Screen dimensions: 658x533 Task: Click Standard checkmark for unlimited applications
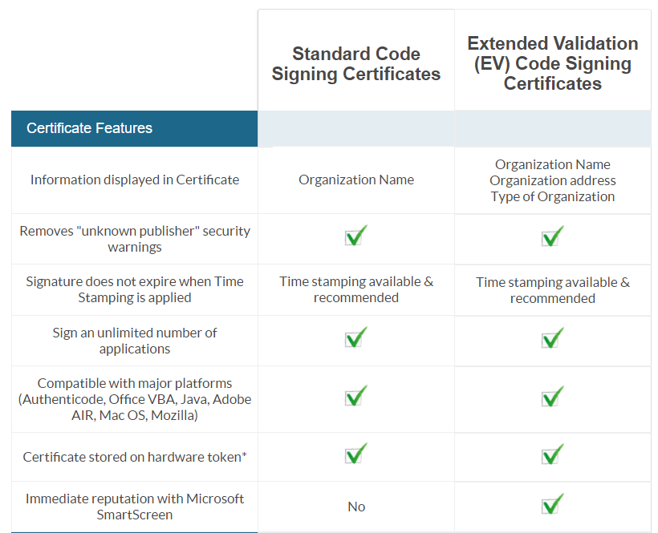click(356, 337)
